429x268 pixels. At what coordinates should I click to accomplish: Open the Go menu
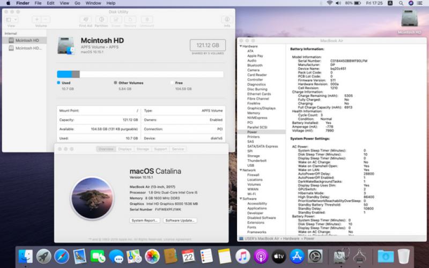[x=77, y=3]
